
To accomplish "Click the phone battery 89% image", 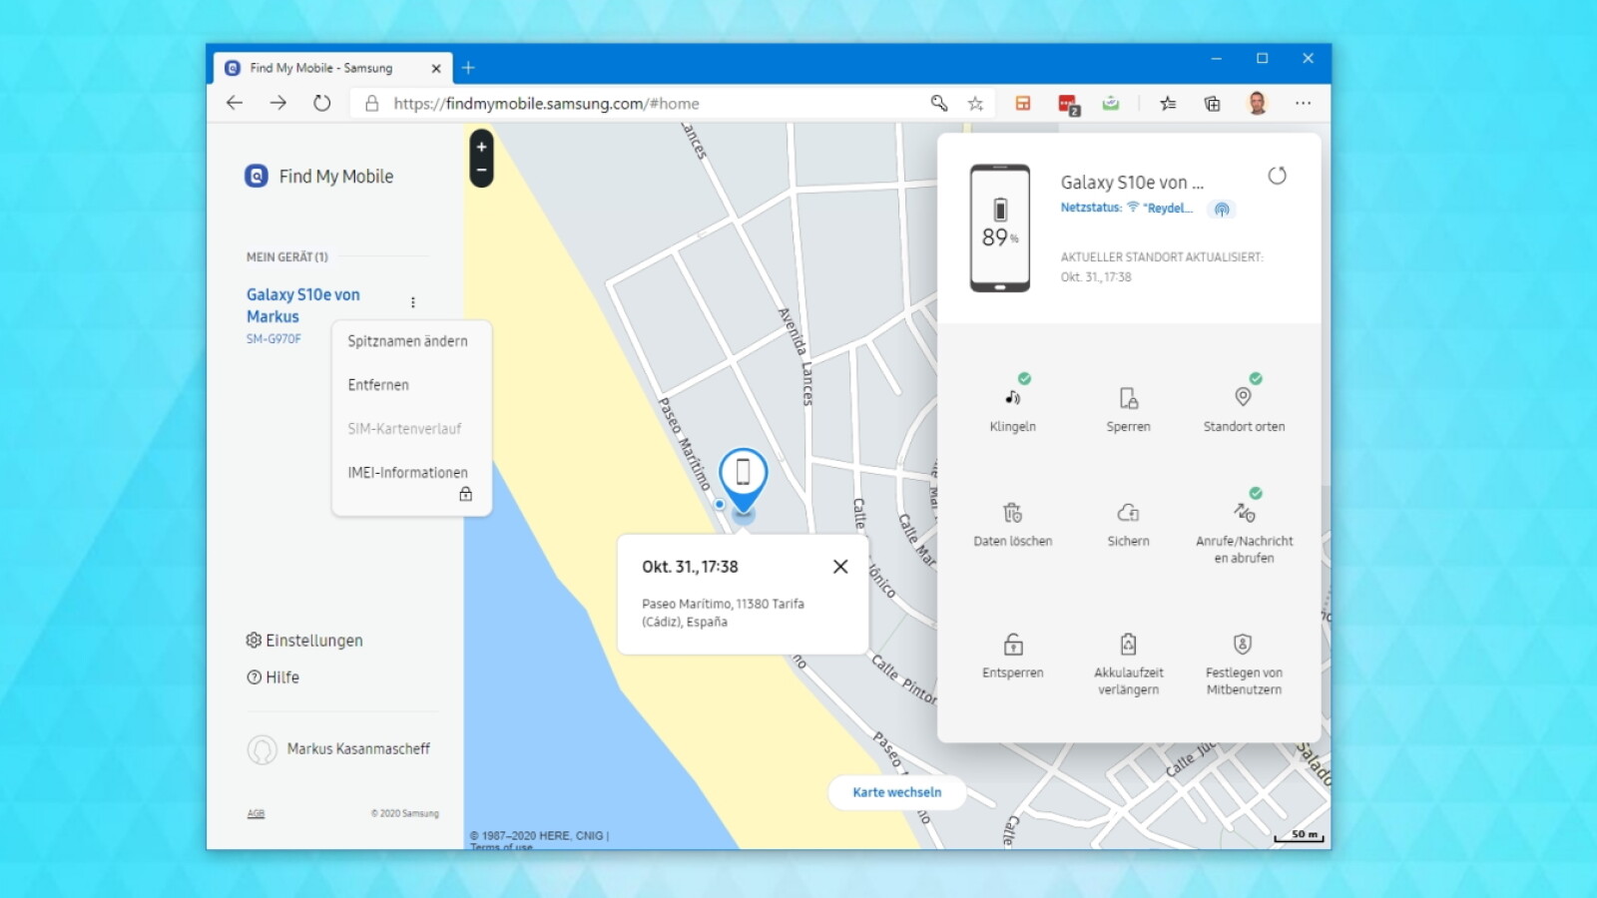I will (x=1000, y=227).
